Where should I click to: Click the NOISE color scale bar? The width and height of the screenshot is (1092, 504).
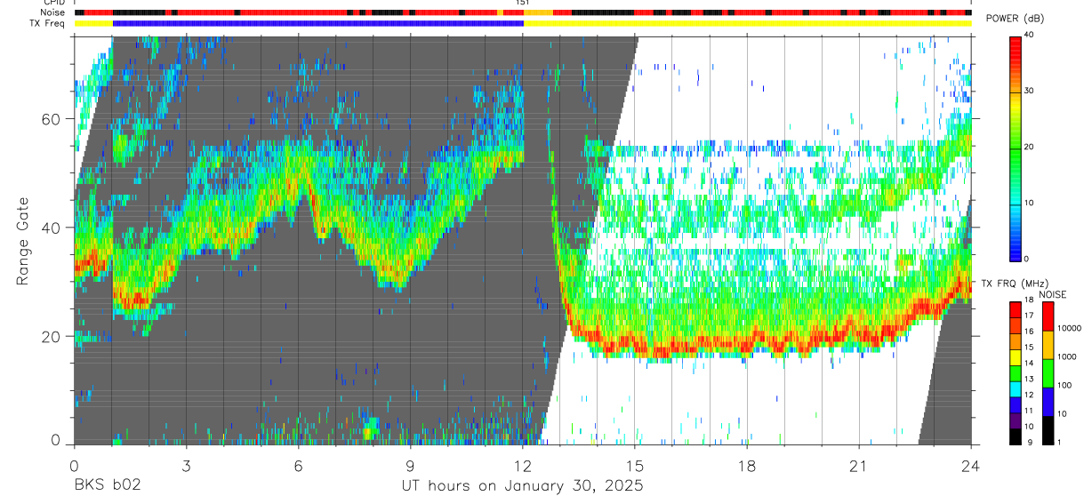(x=1048, y=372)
